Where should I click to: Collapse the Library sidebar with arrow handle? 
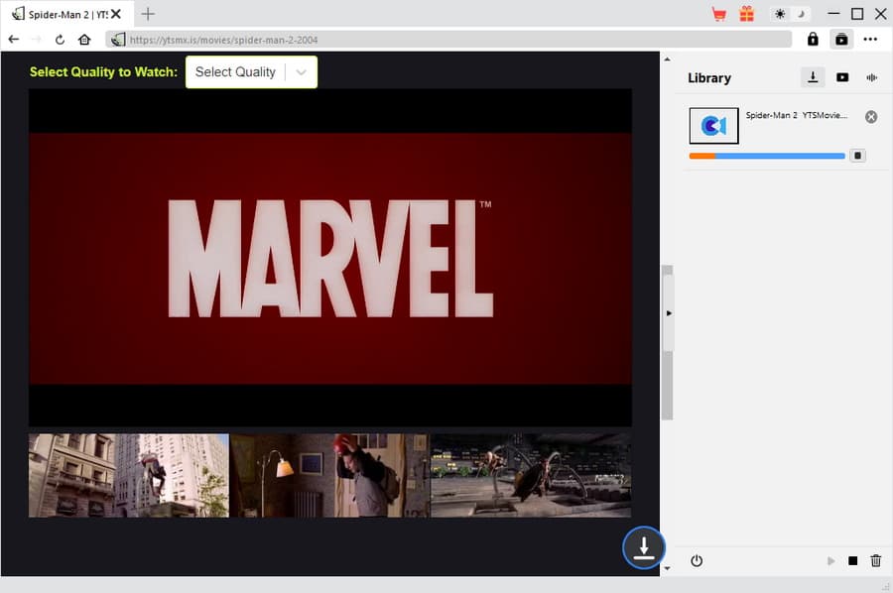point(669,312)
